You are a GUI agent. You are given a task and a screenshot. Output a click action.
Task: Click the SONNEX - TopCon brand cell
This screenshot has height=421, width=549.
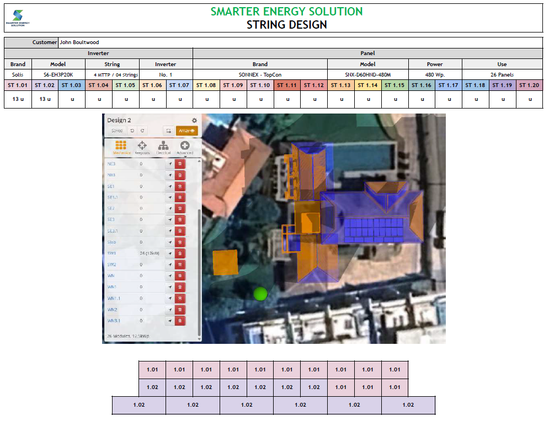tap(260, 75)
